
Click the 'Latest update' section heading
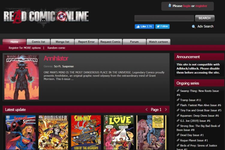(x=15, y=110)
